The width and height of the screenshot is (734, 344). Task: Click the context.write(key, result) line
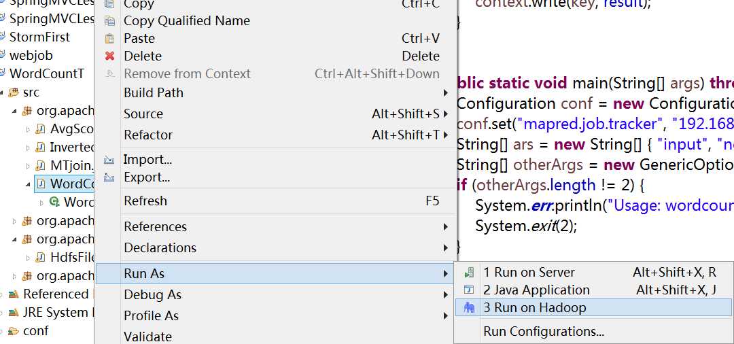click(563, 4)
